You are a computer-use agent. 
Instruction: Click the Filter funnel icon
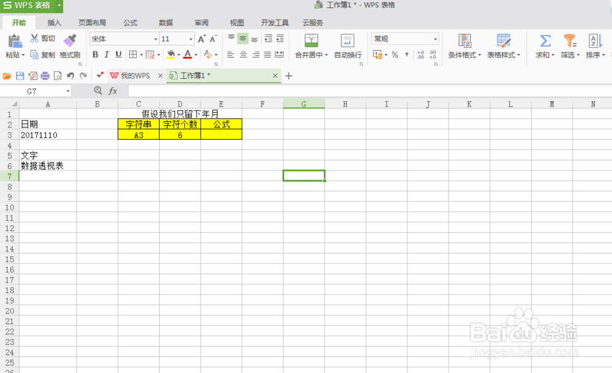click(x=570, y=40)
